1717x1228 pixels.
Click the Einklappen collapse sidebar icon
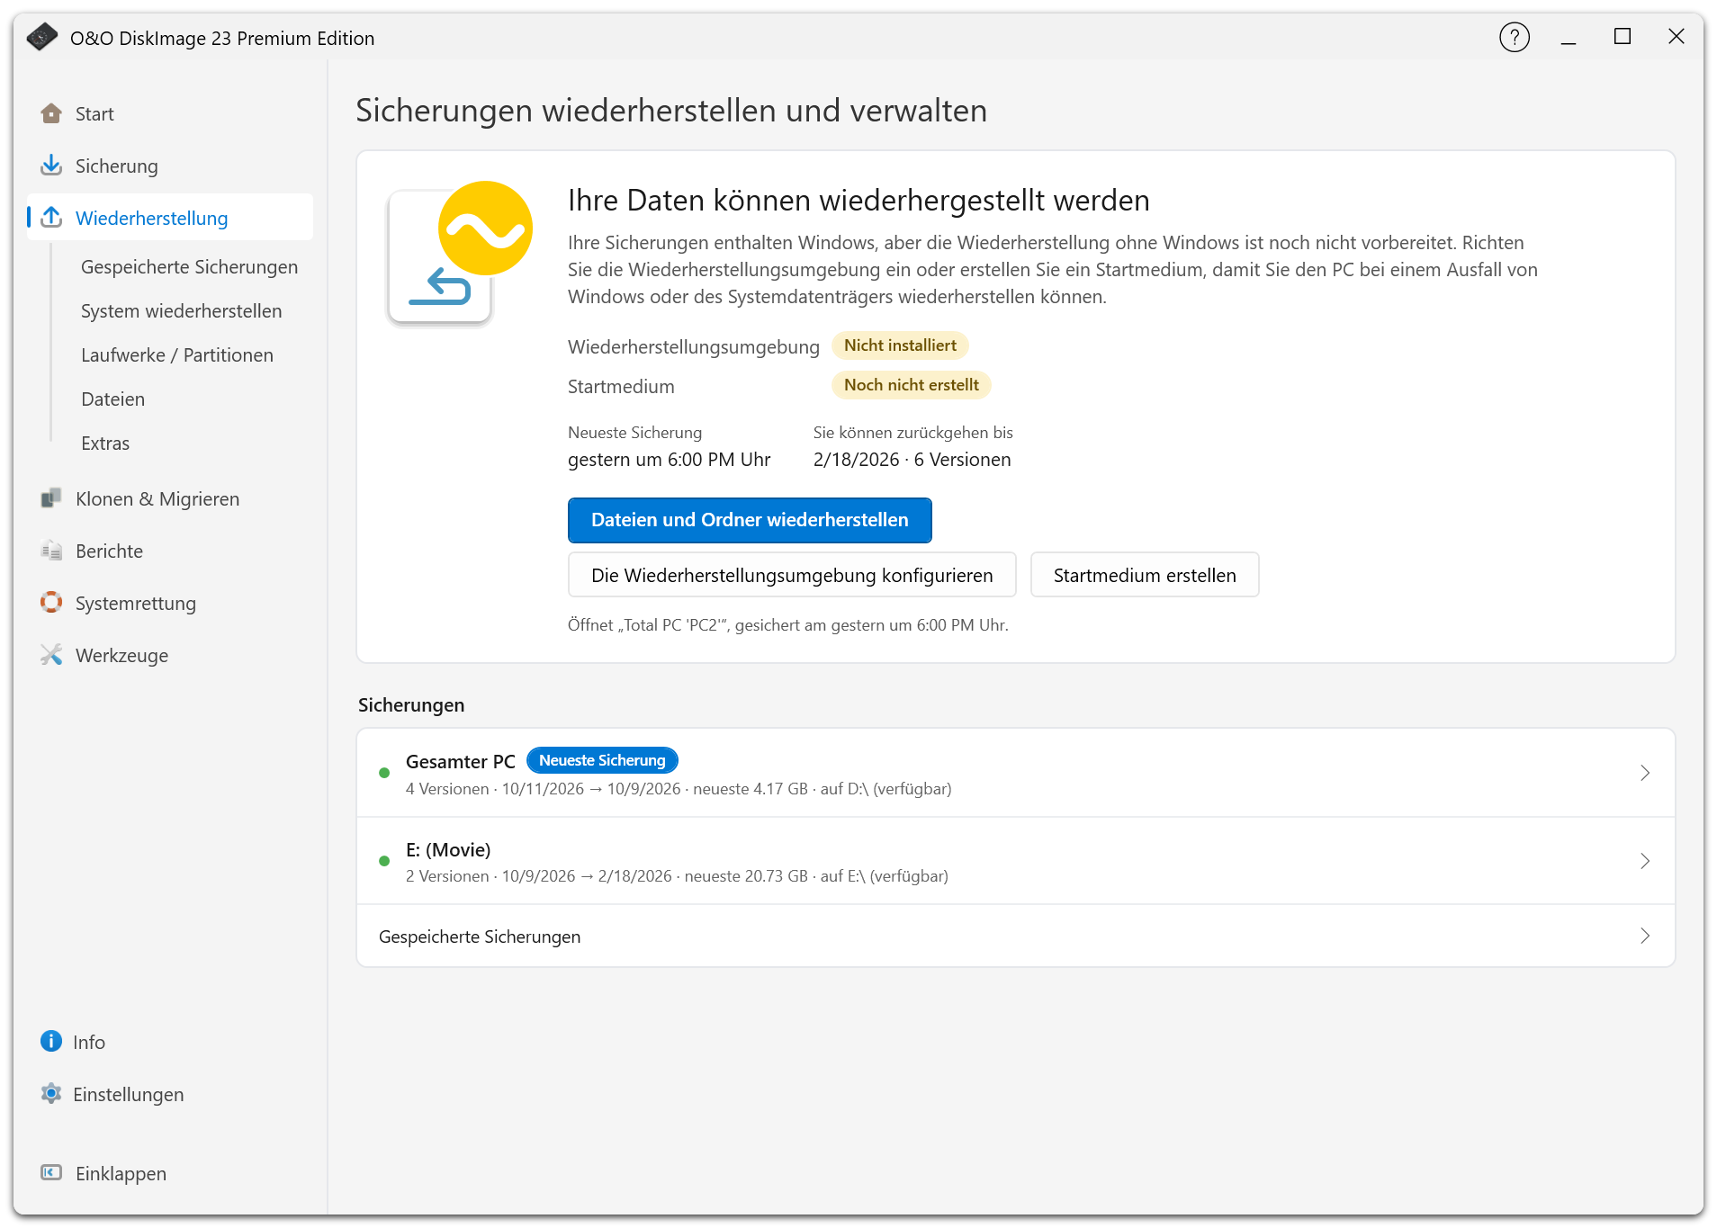(x=51, y=1173)
